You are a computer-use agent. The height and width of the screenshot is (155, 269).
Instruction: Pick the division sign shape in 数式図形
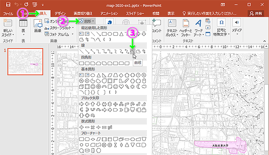[98, 127]
